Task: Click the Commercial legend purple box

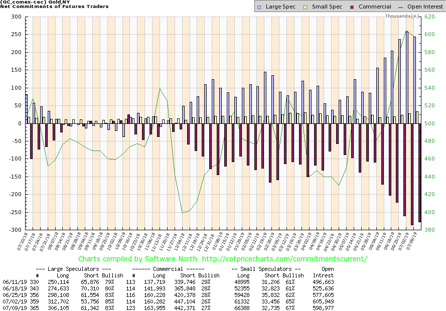Action: [x=351, y=7]
